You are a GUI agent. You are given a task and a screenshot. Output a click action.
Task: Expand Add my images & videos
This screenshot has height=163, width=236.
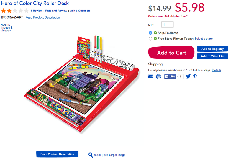[6, 28]
